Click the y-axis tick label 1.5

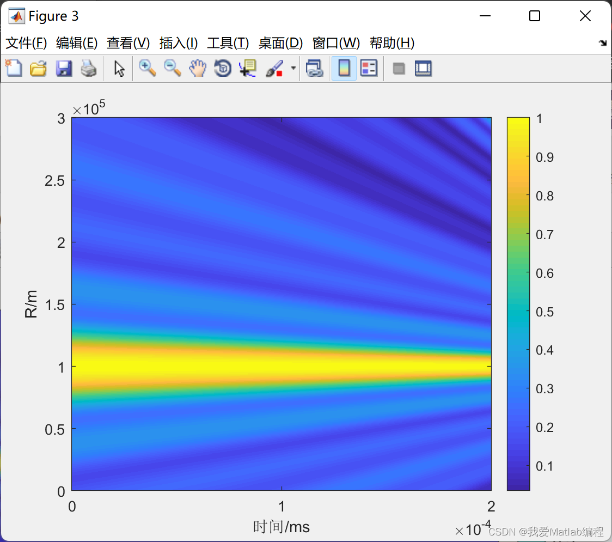[54, 305]
